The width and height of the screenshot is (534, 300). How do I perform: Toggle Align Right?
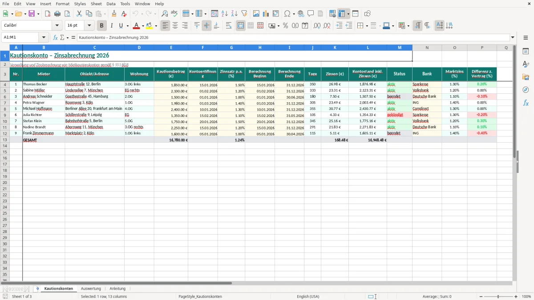(x=185, y=26)
